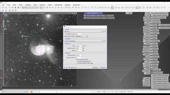The width and height of the screenshot is (170, 95).
Task: Open the MASK menu
Action: [35, 5]
